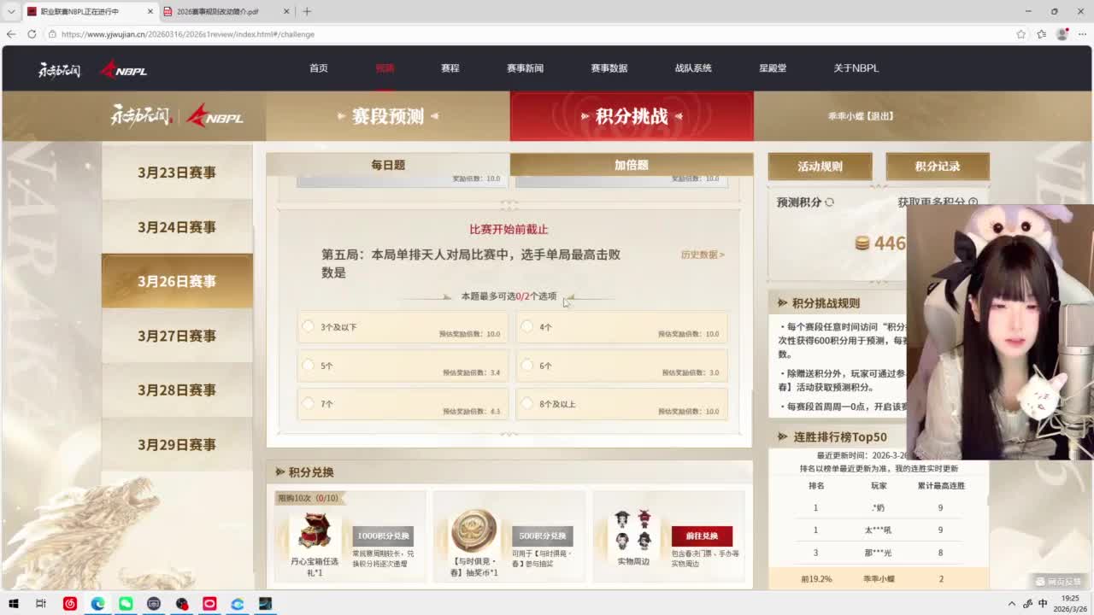
Task: Click the 1000积分兑换 button
Action: tap(383, 536)
